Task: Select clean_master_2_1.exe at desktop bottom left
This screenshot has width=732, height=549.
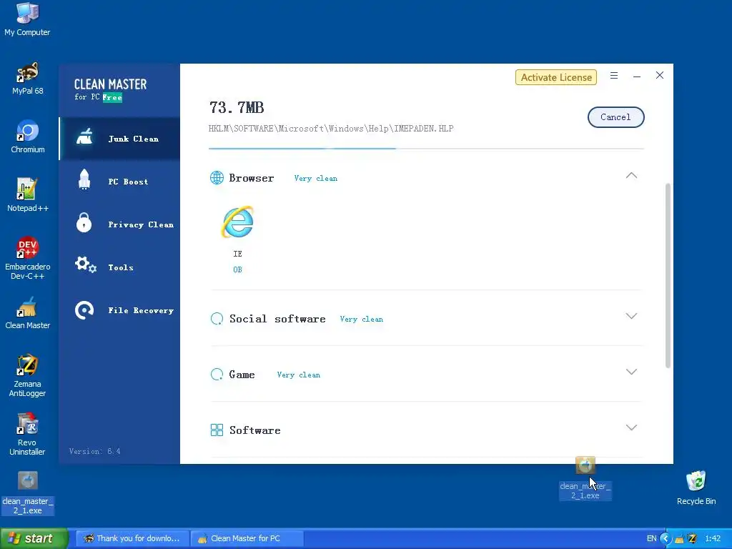Action: pos(28,493)
